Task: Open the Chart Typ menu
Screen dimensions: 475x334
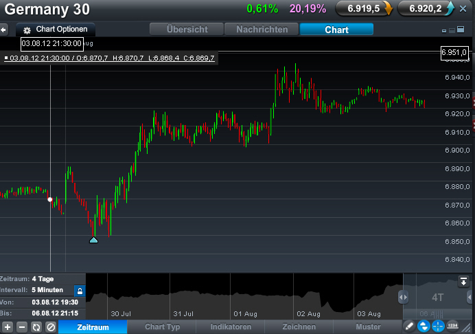Action: click(x=162, y=326)
